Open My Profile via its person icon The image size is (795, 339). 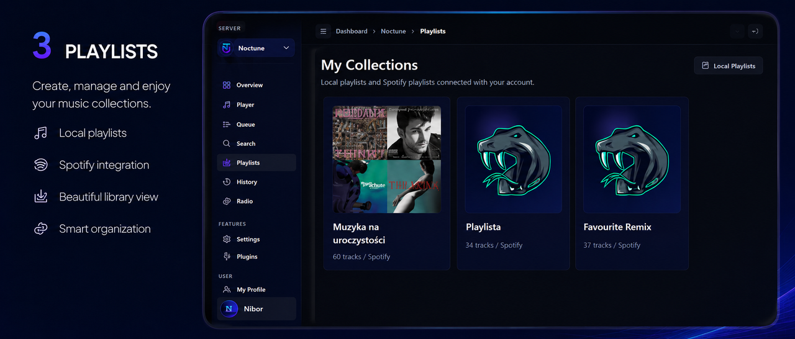point(227,289)
